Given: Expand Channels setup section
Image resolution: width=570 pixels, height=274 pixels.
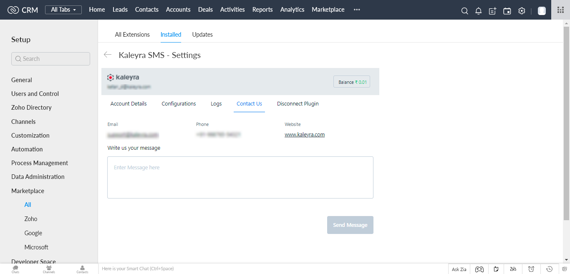Looking at the screenshot, I should click(23, 121).
